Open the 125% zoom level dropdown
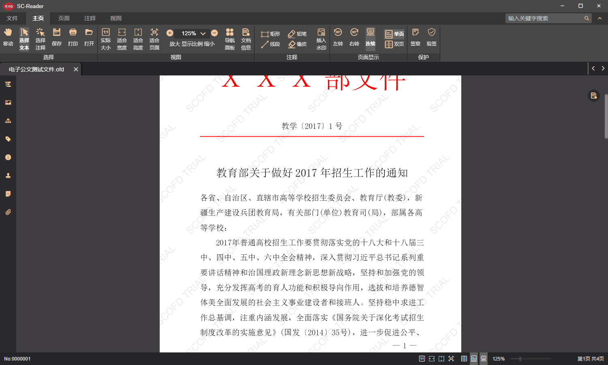This screenshot has height=365, width=608. tap(203, 33)
